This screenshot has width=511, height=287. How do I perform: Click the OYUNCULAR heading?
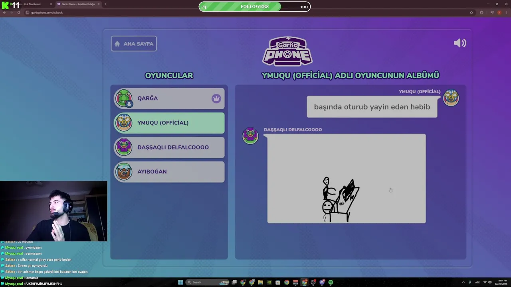pyautogui.click(x=169, y=75)
